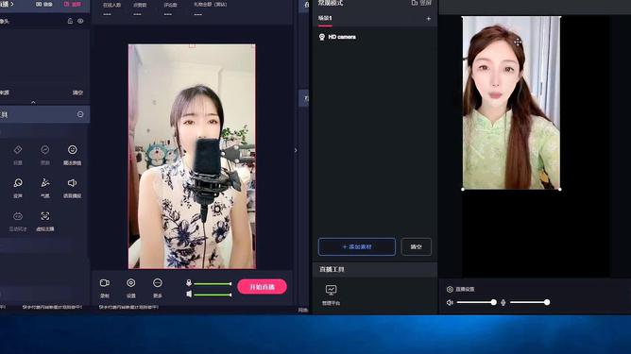The image size is (631, 354).
Task: Click the dimmed robot face tool icon
Action: point(18,216)
